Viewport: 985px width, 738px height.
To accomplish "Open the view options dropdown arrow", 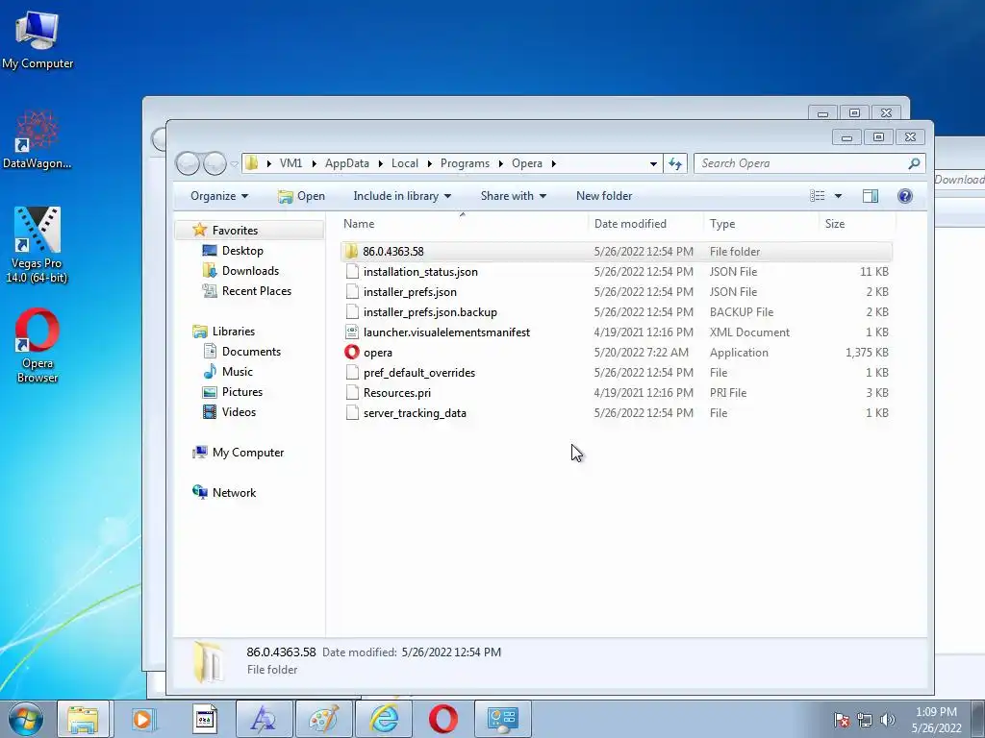I will click(x=838, y=196).
